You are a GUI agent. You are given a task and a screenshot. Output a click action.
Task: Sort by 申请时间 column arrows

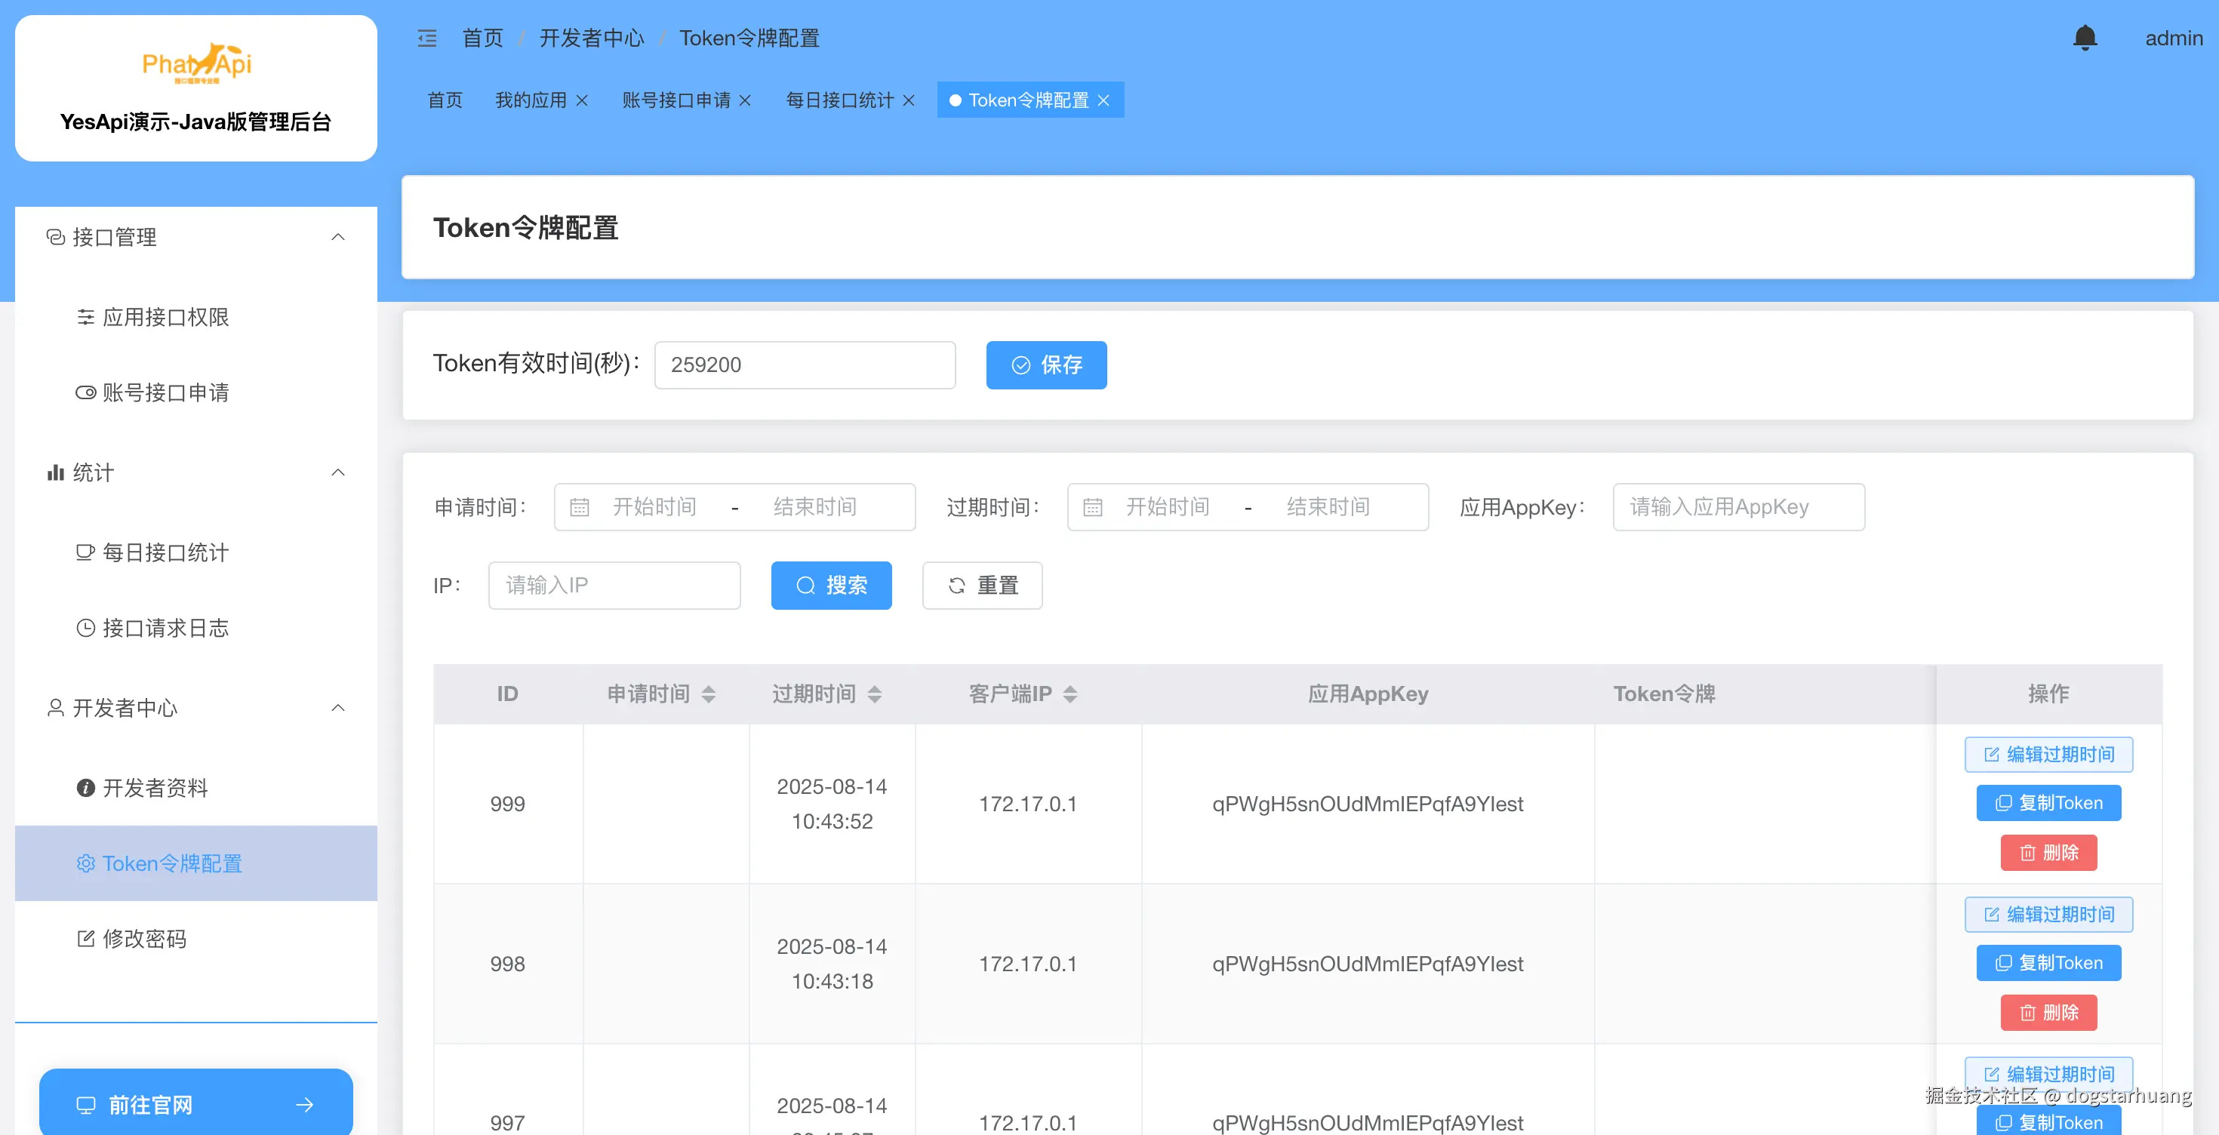pos(708,694)
